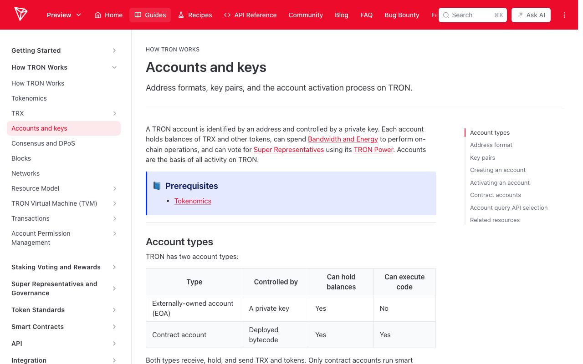Jump to Creating an account section
583x364 pixels.
pyautogui.click(x=498, y=170)
